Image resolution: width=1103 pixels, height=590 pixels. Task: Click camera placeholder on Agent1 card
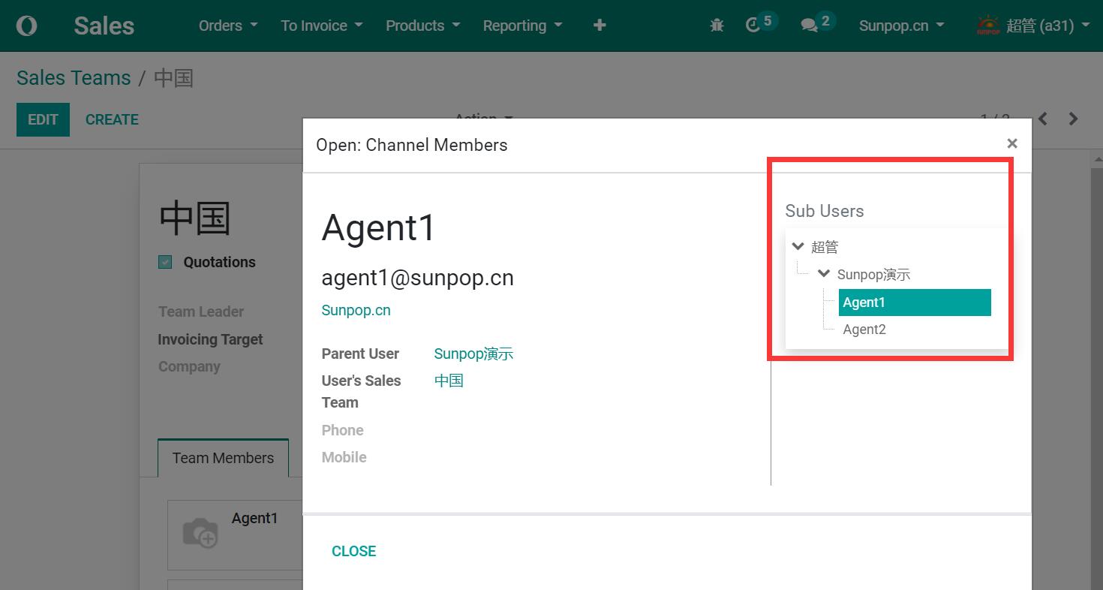pyautogui.click(x=200, y=532)
